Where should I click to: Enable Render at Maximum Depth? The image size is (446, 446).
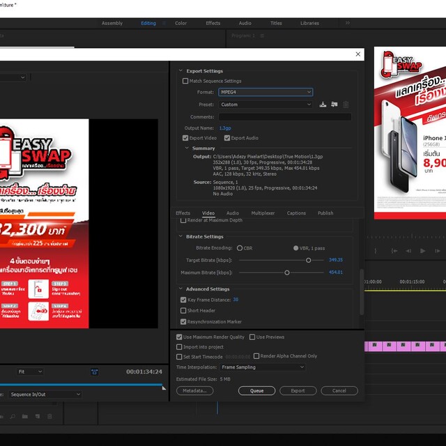click(183, 220)
